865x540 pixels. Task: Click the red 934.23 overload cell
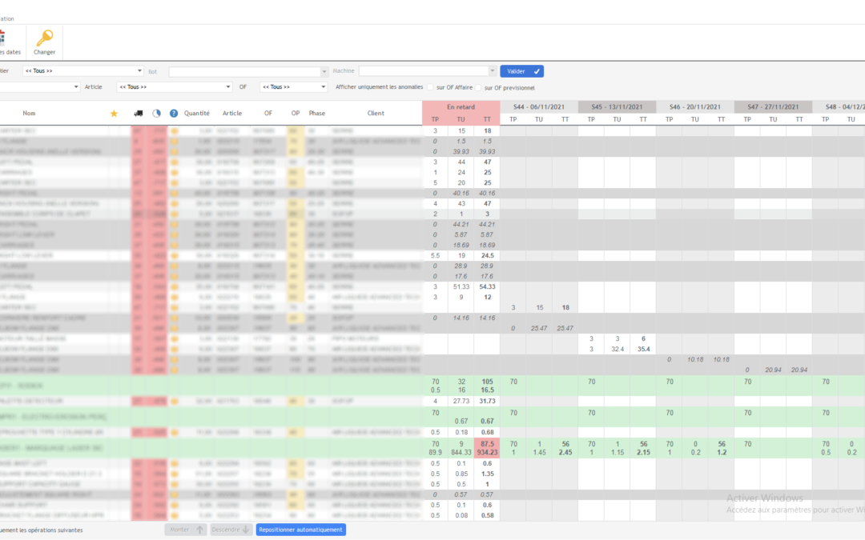click(x=487, y=452)
